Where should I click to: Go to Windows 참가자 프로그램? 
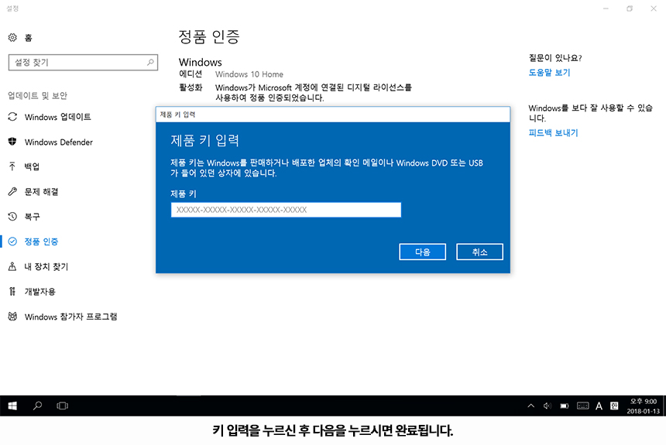coord(71,317)
